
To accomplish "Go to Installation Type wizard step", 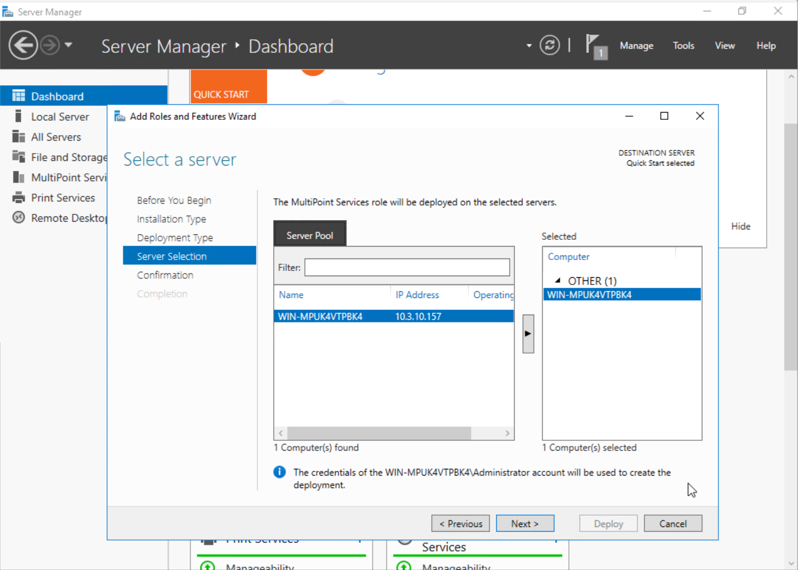I will tap(171, 219).
